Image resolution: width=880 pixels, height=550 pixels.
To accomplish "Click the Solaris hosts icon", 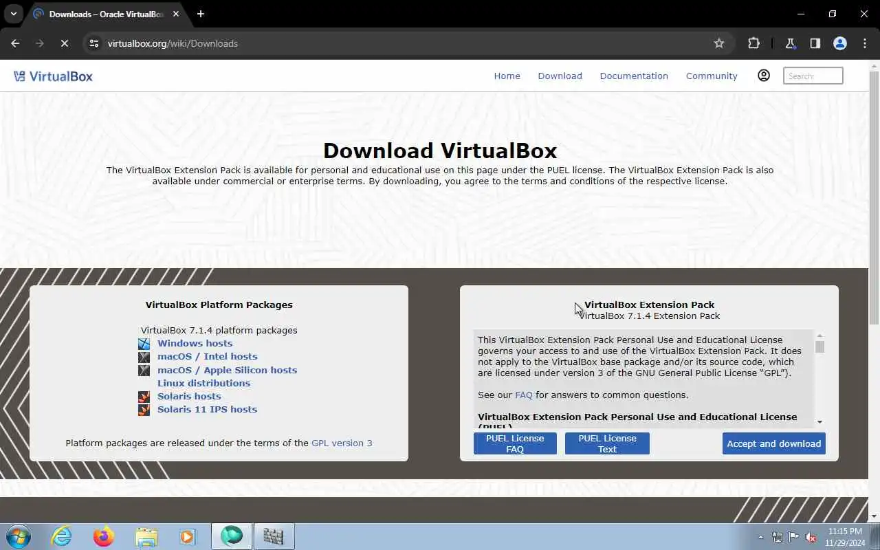I will pos(144,397).
